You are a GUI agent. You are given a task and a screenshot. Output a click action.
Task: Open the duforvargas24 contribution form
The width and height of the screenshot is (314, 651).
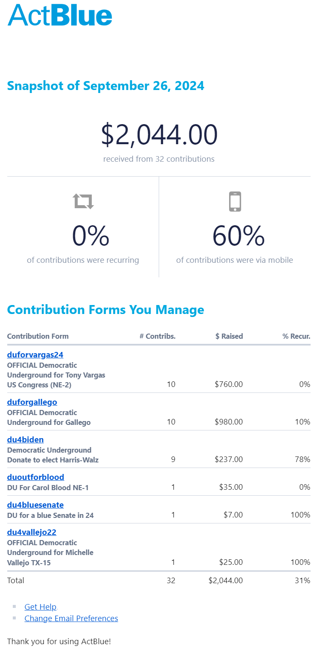tap(35, 355)
